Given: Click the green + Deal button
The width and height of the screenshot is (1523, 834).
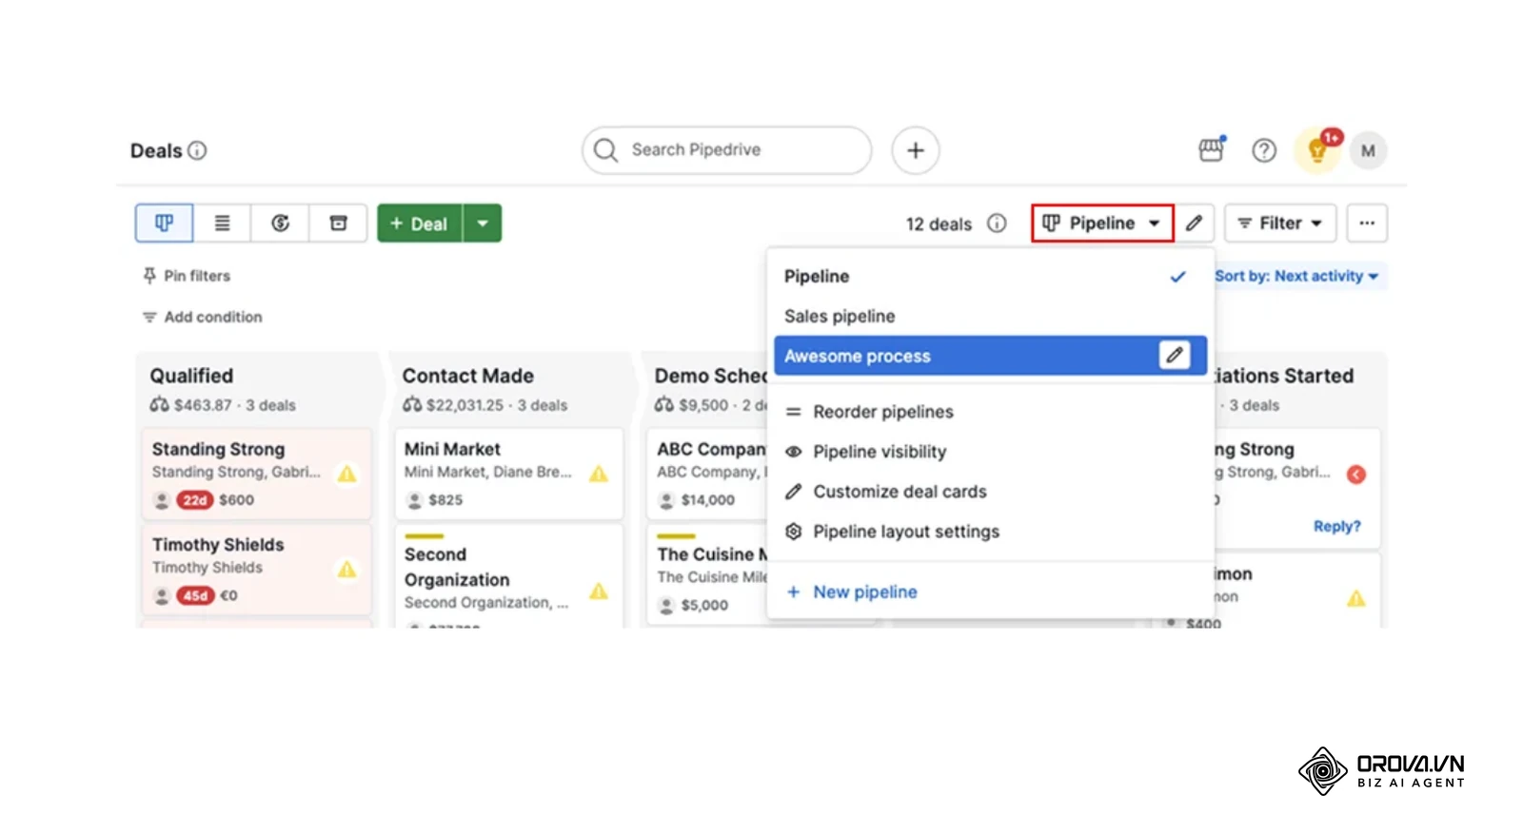Looking at the screenshot, I should pos(420,223).
